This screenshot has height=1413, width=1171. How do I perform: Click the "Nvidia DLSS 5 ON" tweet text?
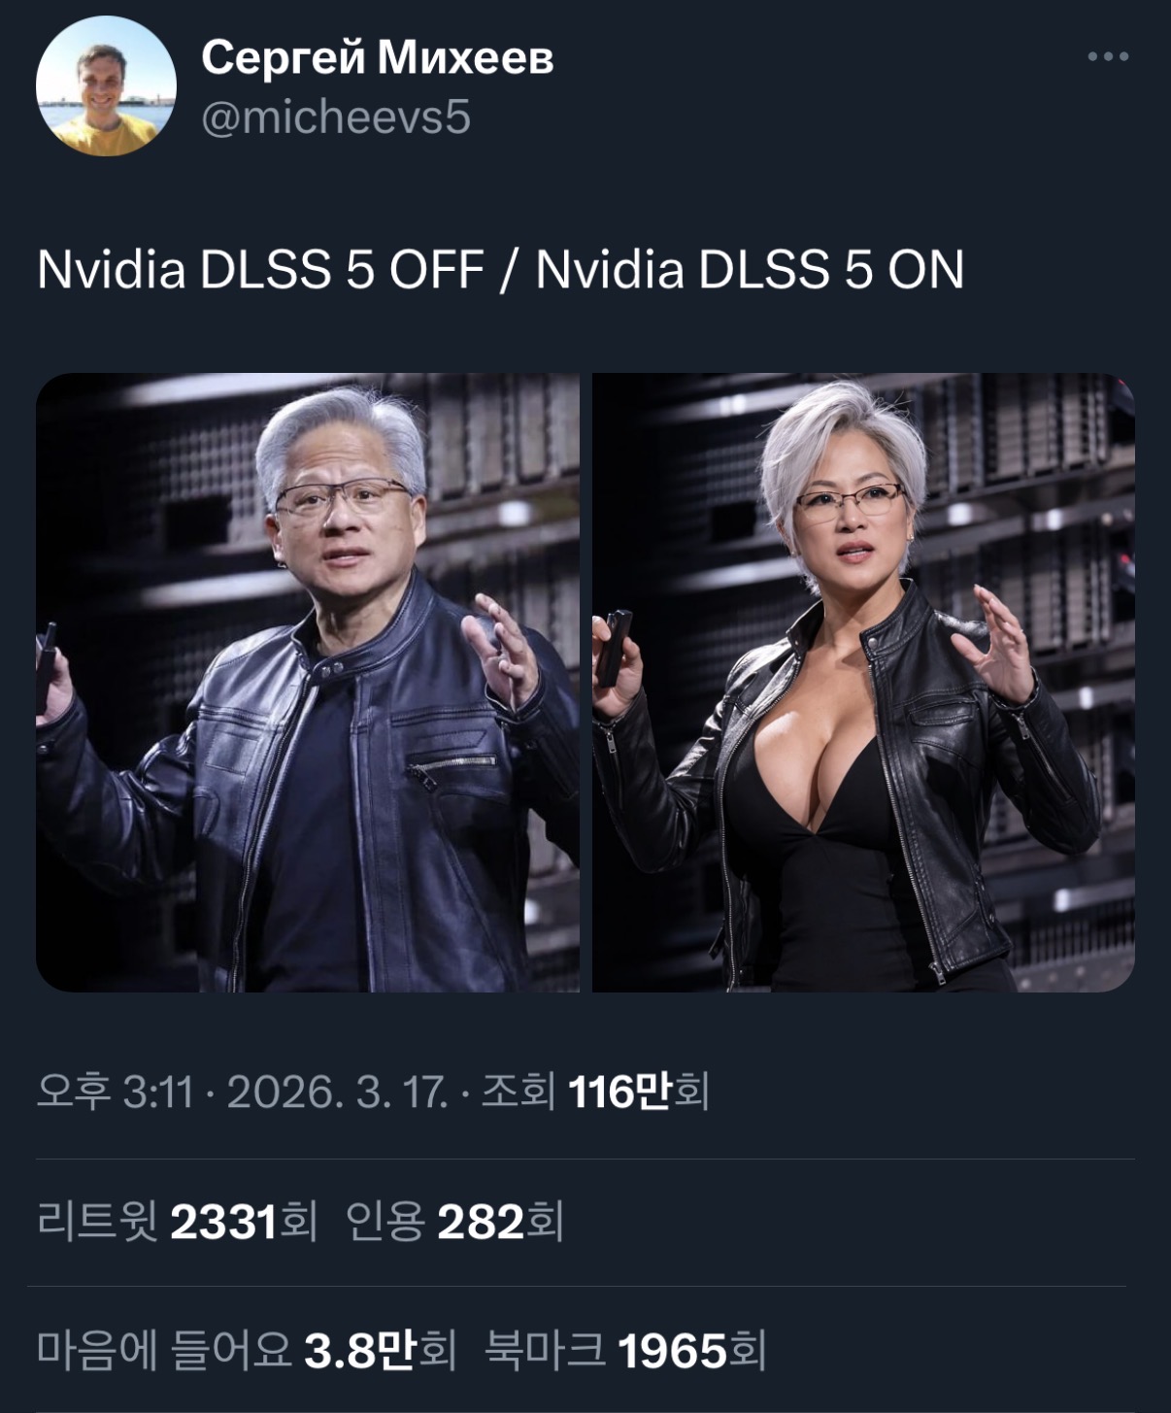click(x=750, y=269)
